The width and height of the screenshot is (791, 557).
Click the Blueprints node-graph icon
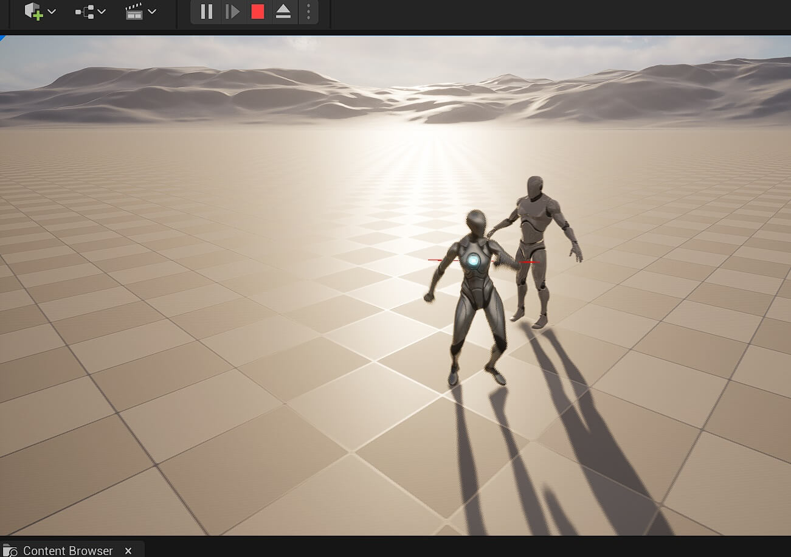85,12
